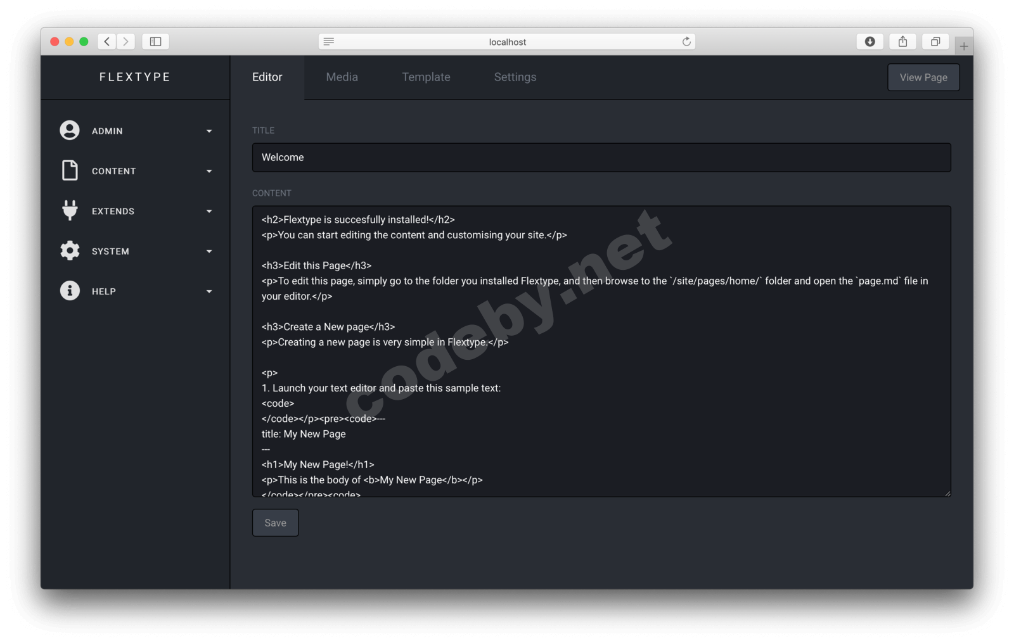Expand the Help menu arrow
Image resolution: width=1014 pixels, height=643 pixels.
(x=209, y=291)
